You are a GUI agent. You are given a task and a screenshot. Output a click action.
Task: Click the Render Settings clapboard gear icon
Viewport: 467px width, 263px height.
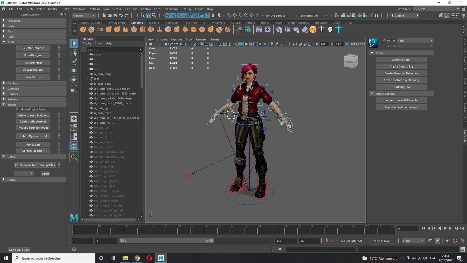pyautogui.click(x=354, y=15)
